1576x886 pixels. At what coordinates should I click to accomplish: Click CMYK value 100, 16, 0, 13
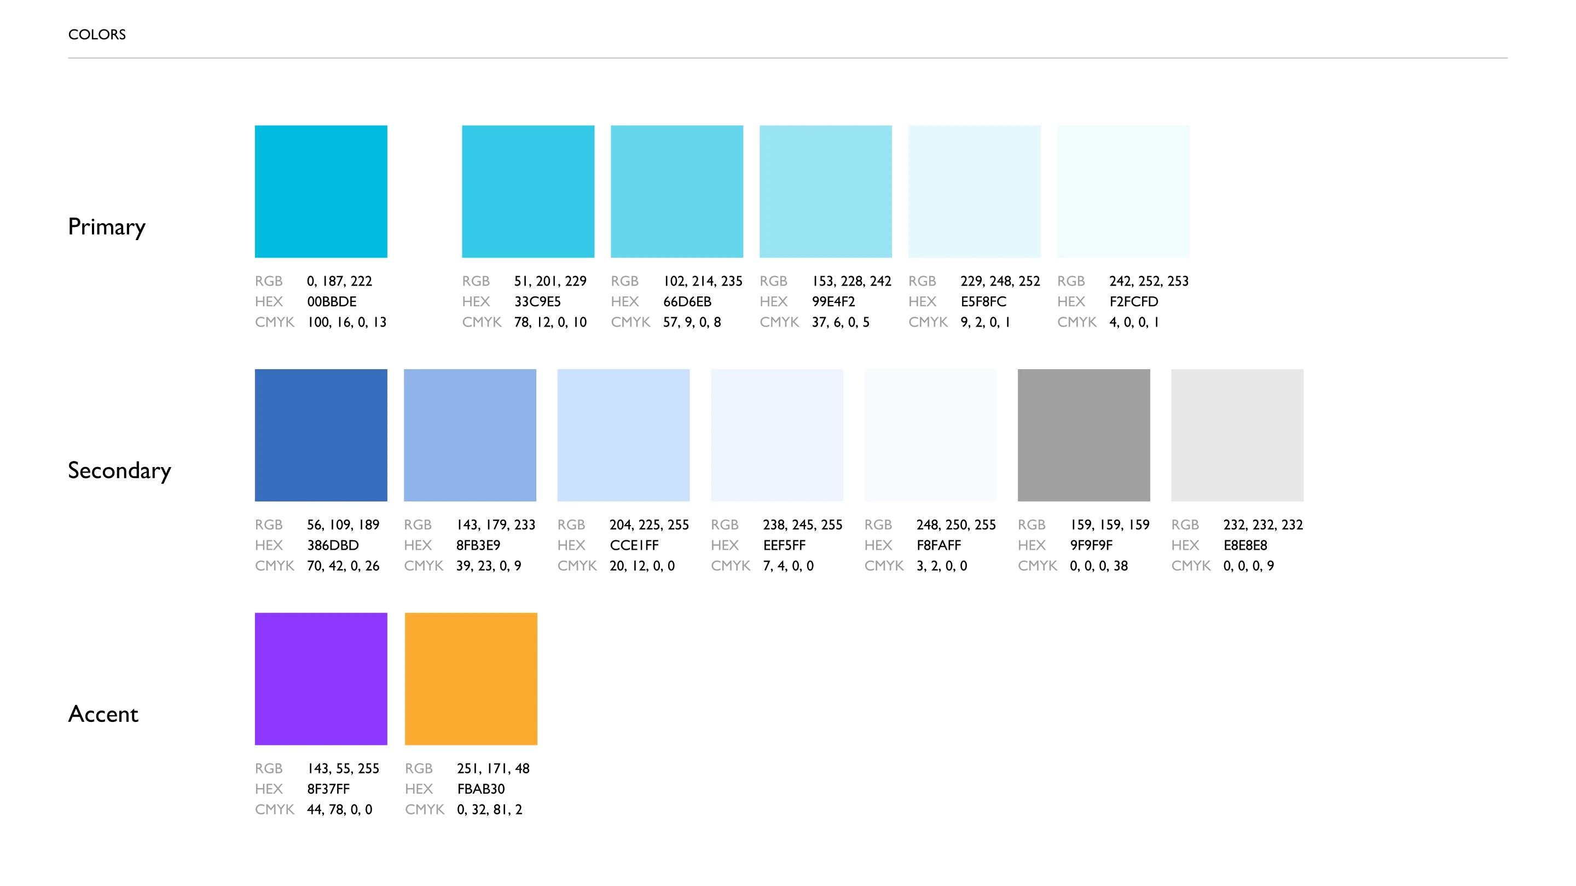click(x=347, y=322)
